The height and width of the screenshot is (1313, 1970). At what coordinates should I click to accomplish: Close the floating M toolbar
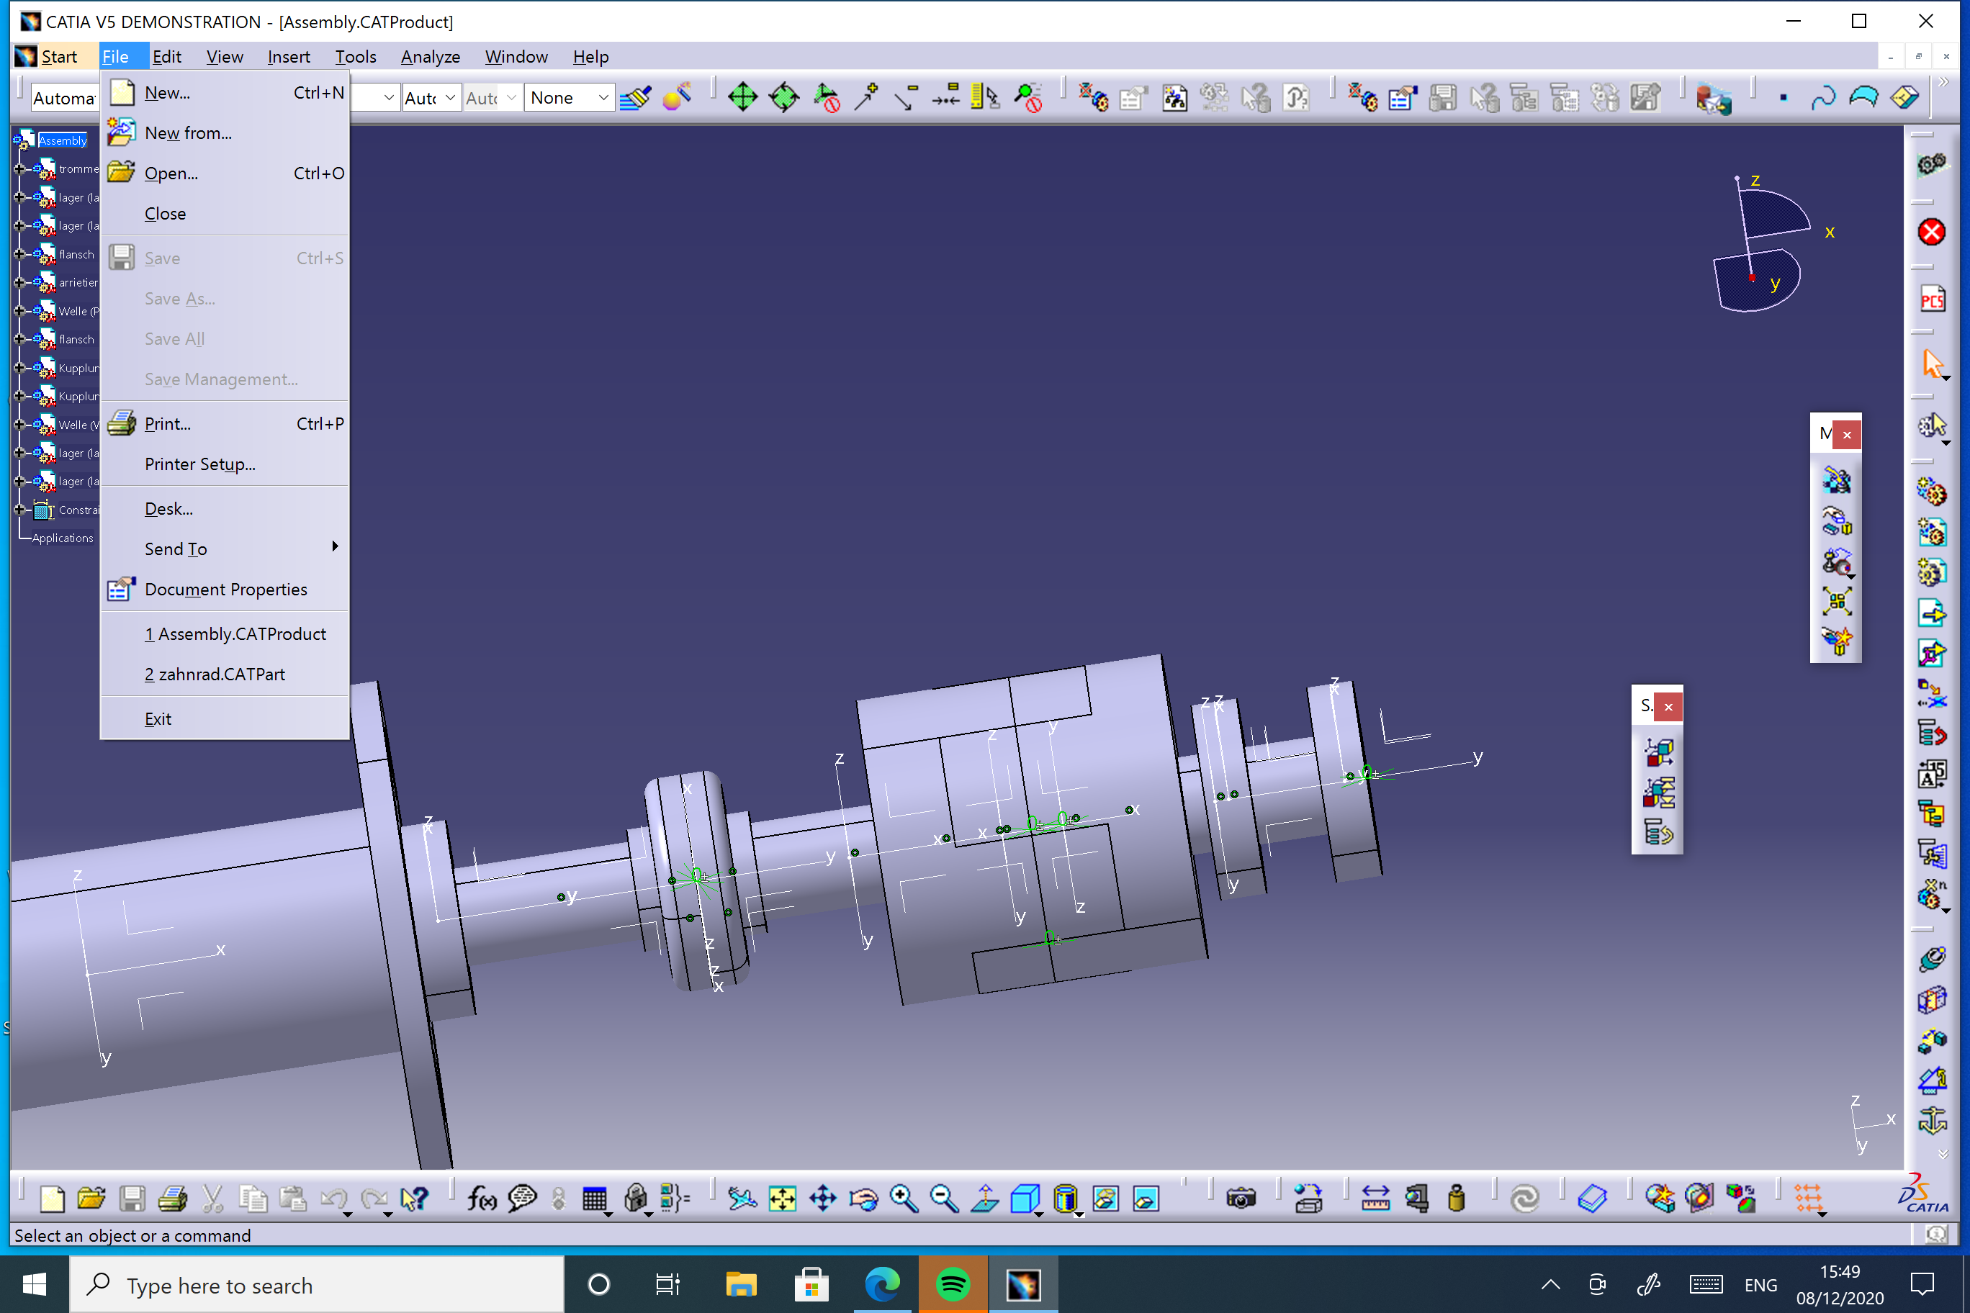tap(1847, 435)
